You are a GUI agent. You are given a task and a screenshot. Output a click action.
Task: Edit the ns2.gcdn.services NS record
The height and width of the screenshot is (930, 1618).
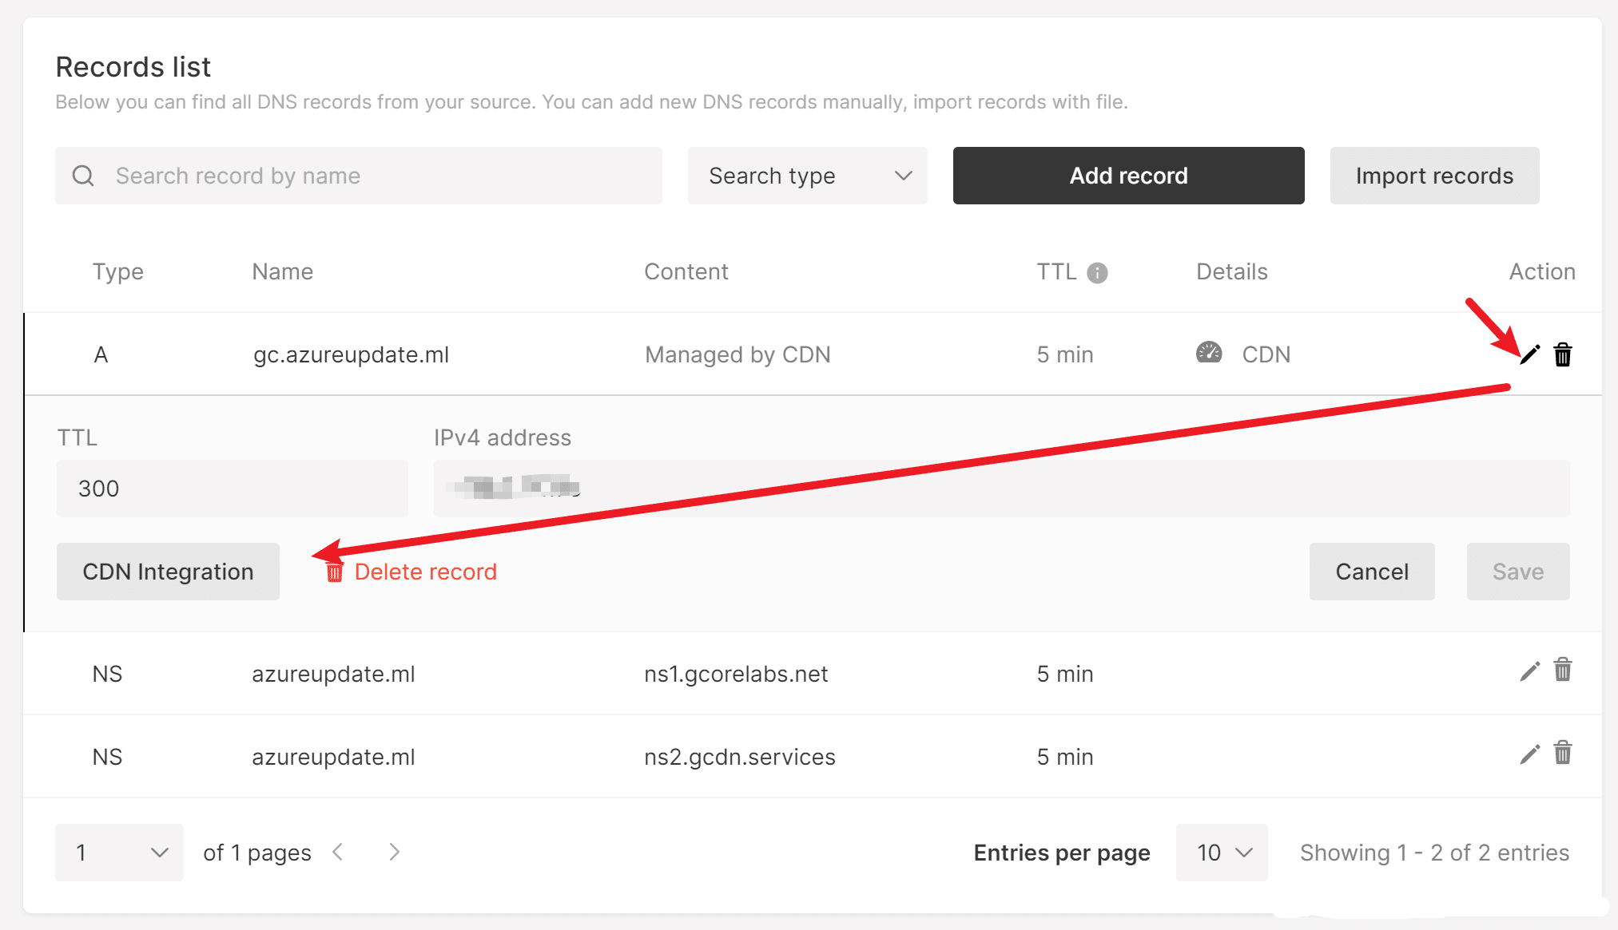(1529, 755)
